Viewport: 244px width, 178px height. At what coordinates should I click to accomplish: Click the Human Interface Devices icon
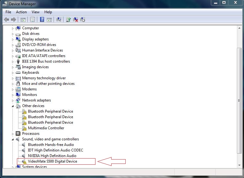pos(18,50)
